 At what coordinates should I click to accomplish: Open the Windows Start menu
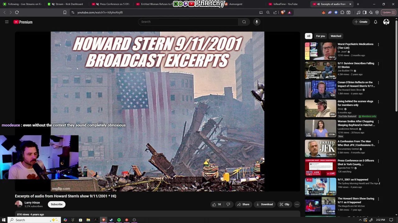tap(4, 220)
